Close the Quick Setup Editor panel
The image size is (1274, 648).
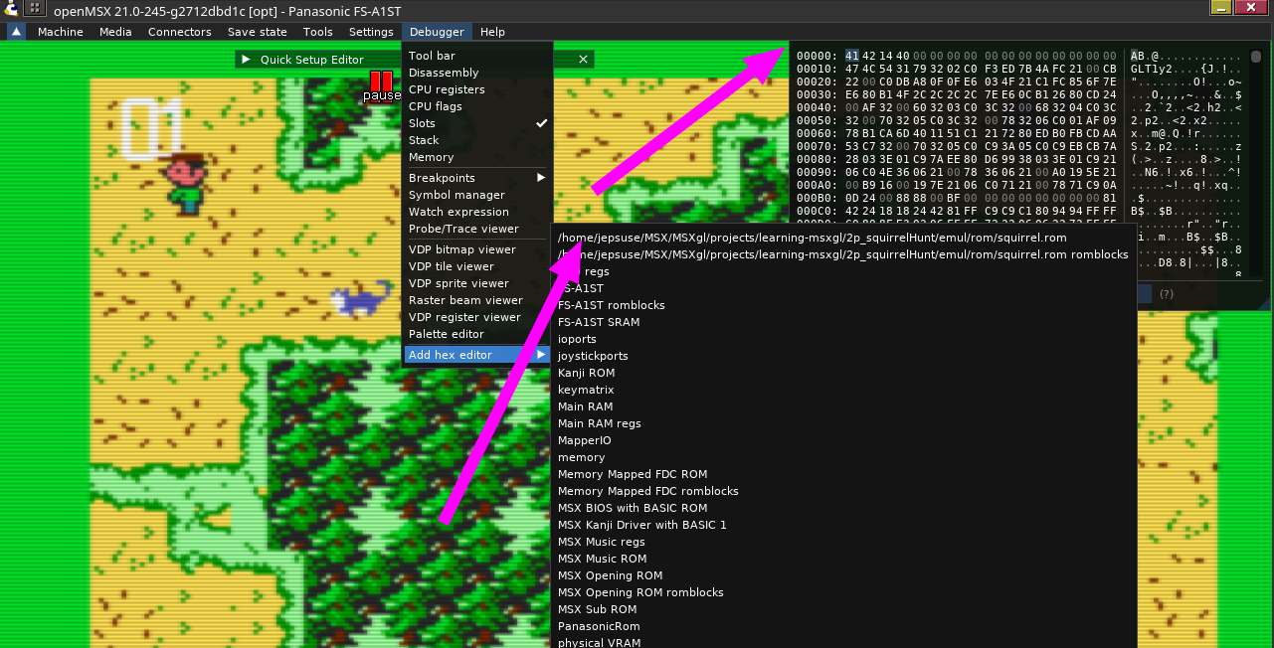[x=584, y=60]
